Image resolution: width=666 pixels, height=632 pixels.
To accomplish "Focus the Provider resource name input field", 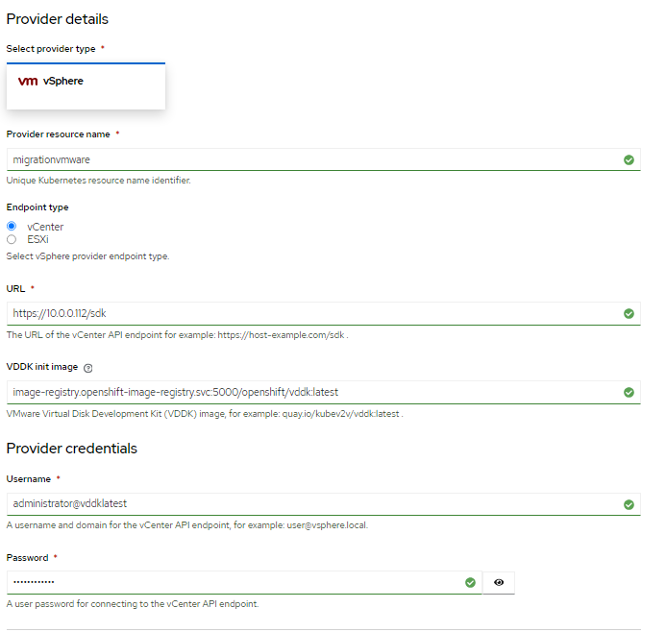I will pos(308,159).
